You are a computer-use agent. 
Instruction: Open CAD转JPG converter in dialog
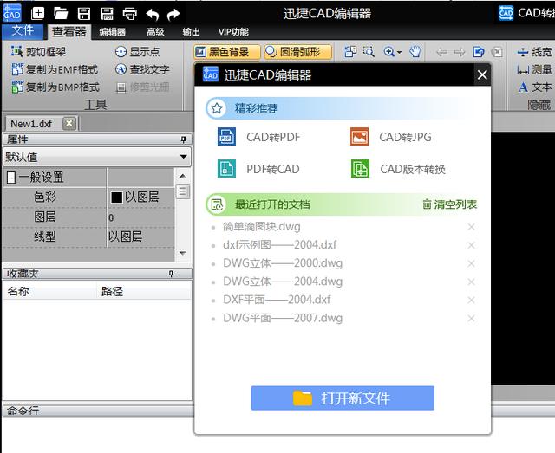391,137
